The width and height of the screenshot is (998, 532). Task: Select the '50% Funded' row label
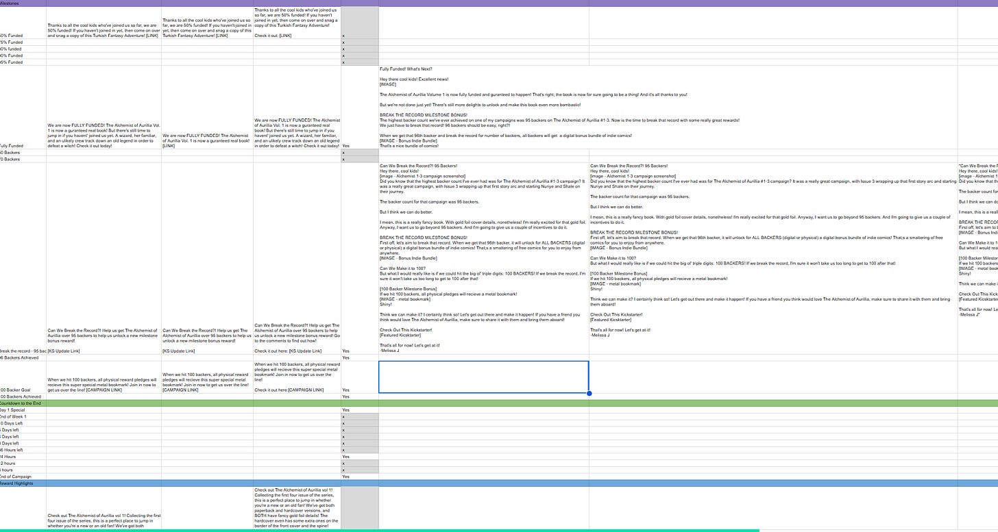click(x=12, y=35)
